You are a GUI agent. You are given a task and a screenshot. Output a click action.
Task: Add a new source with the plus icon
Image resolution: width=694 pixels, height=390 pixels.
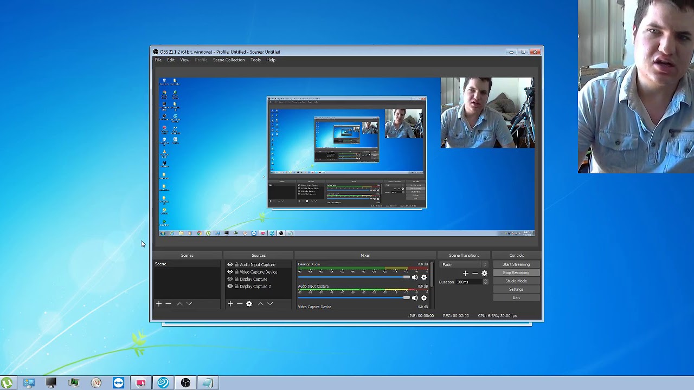pos(230,304)
